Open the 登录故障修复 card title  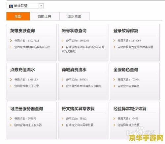[126, 31]
